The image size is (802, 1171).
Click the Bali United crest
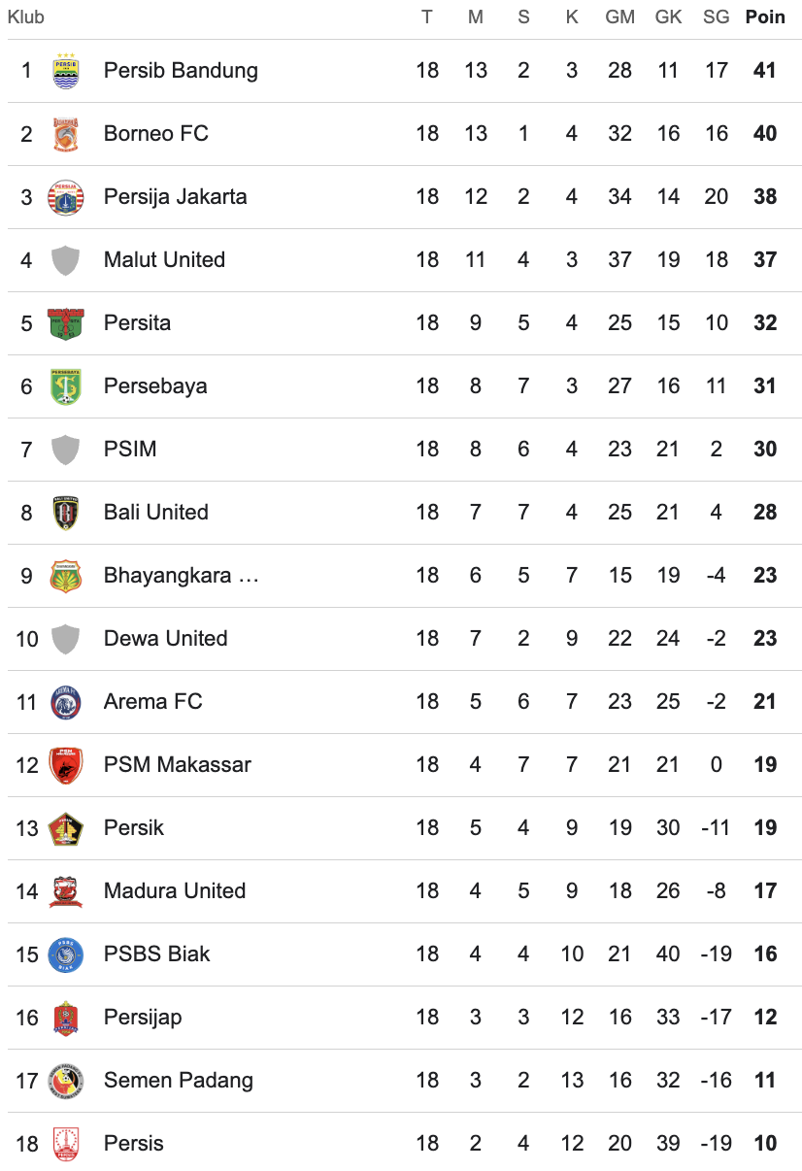(66, 513)
